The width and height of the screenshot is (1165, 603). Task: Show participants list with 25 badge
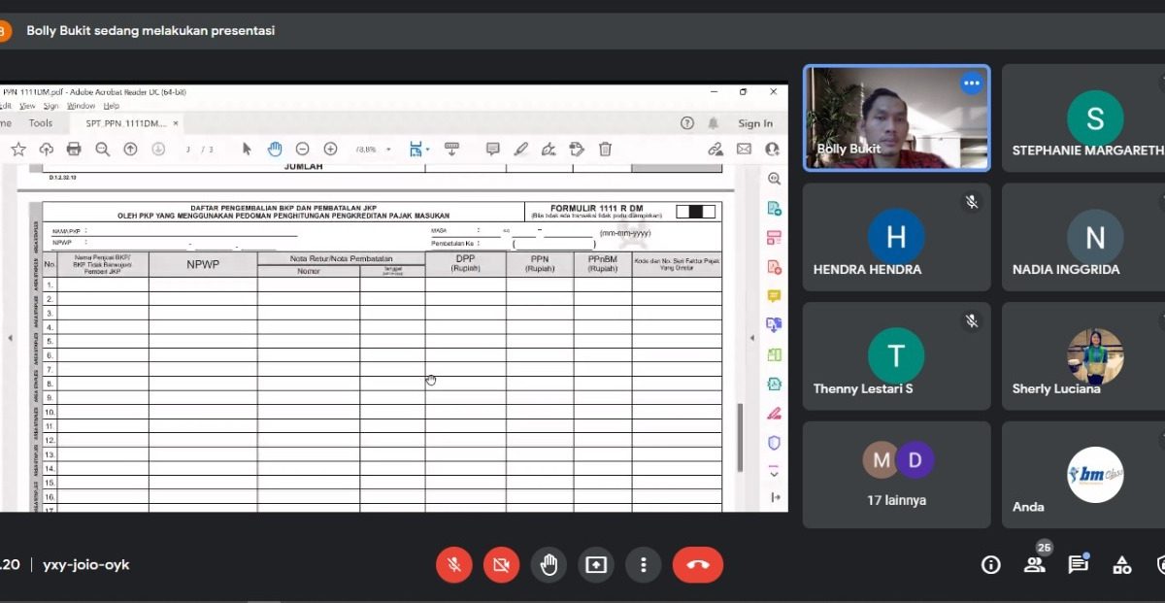click(1036, 564)
